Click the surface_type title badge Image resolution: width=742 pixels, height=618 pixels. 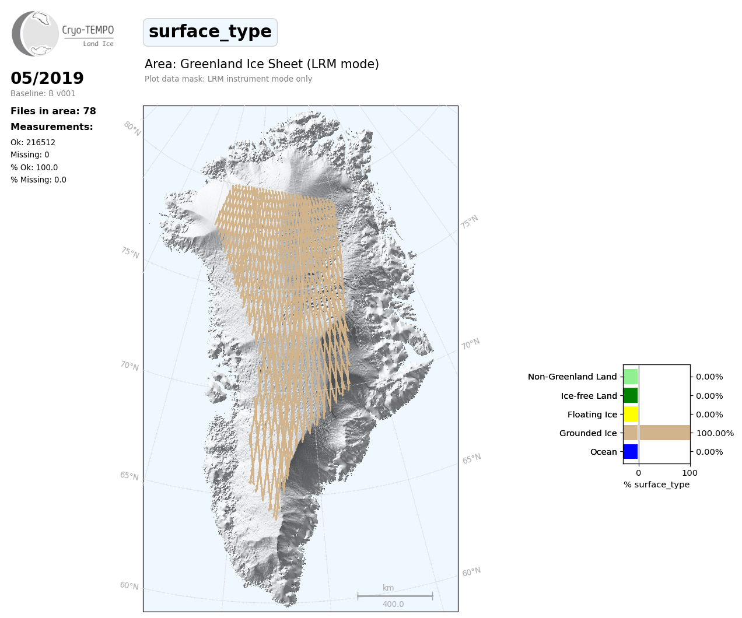pyautogui.click(x=210, y=32)
